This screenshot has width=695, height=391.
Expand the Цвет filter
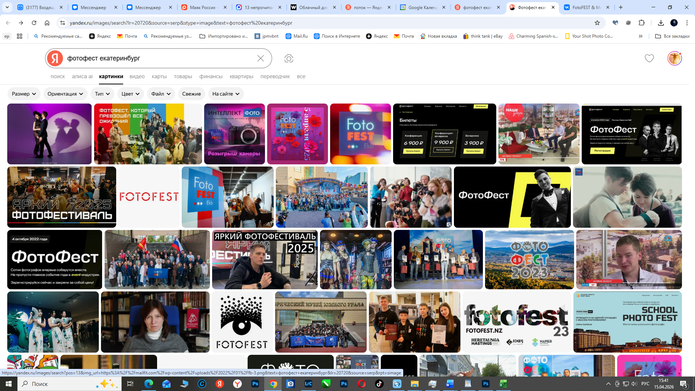(131, 94)
